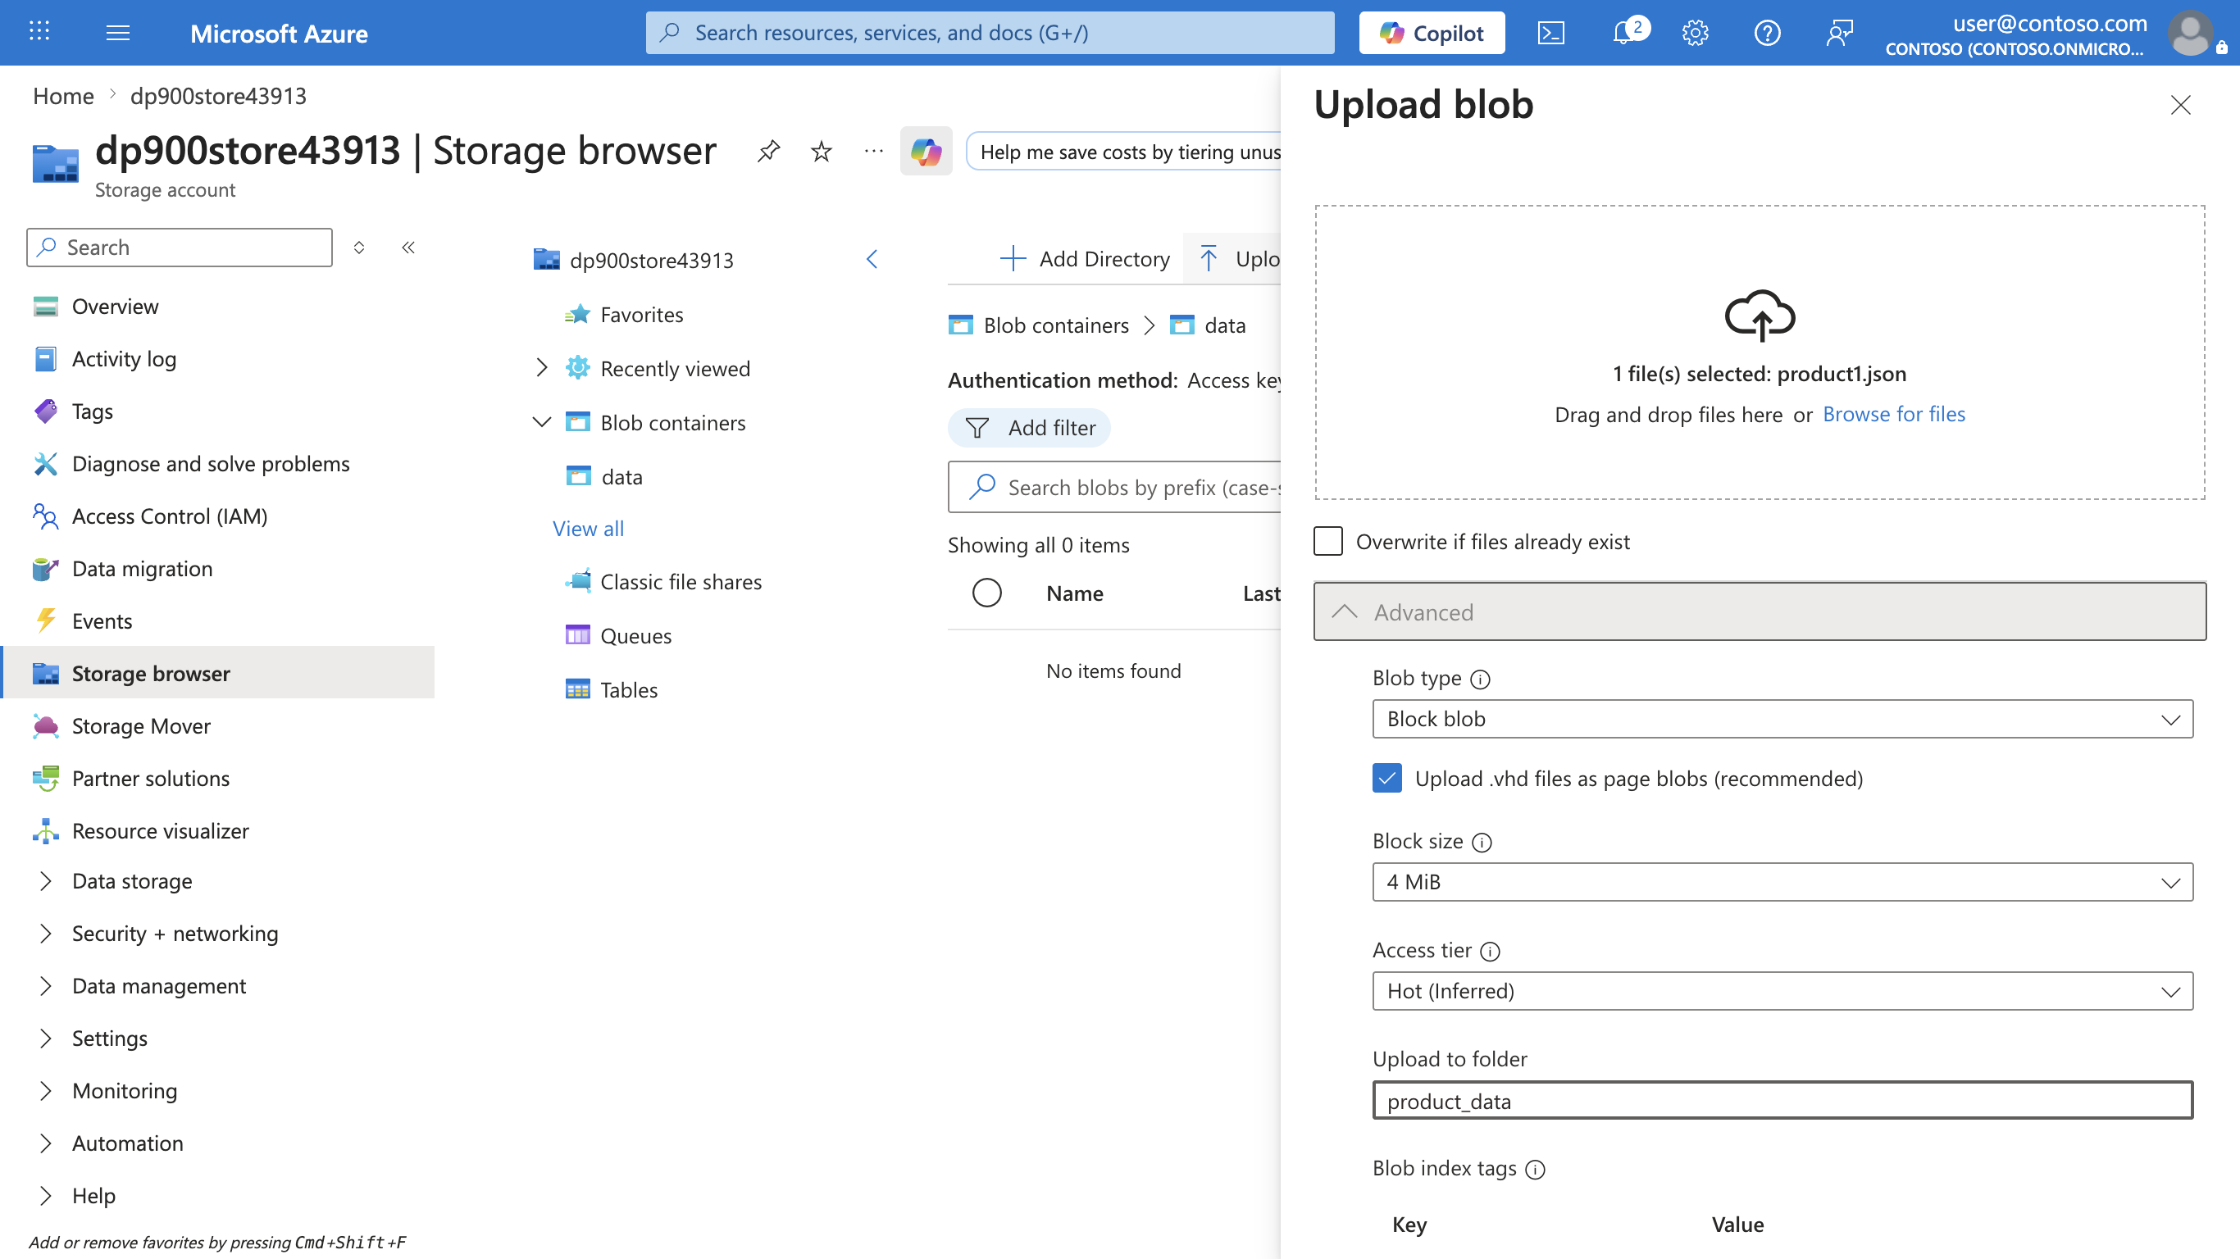Uncheck Upload .vhd files as page blobs
The image size is (2240, 1259).
pyautogui.click(x=1387, y=778)
